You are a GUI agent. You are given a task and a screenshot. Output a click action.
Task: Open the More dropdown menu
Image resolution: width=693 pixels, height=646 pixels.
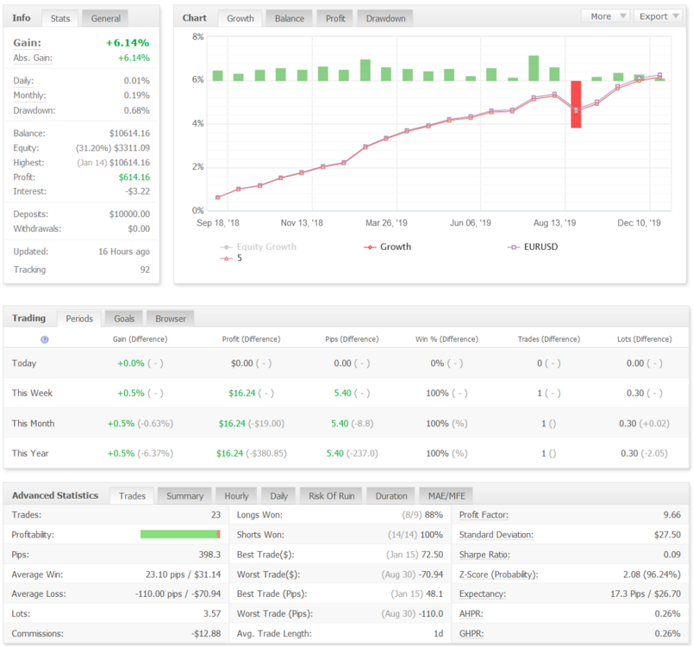[x=605, y=16]
